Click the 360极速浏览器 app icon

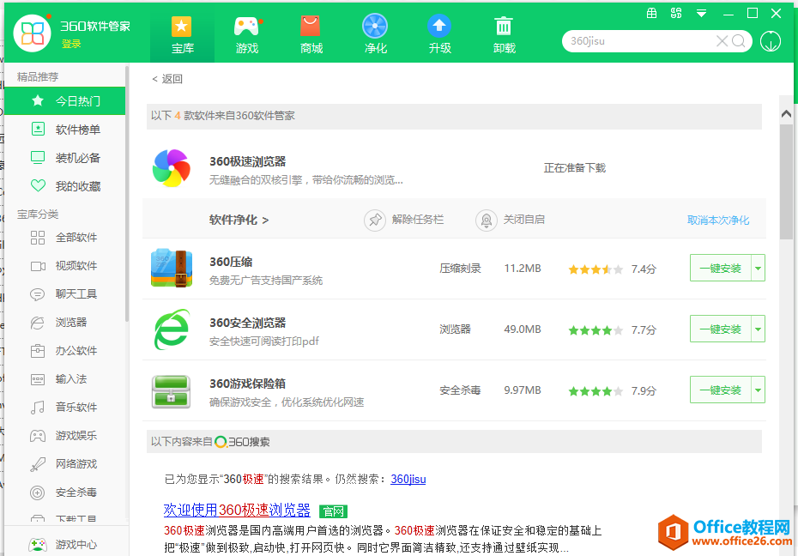pos(172,168)
